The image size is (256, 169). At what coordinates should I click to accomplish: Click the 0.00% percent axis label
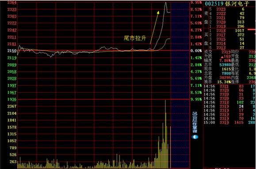(196, 51)
